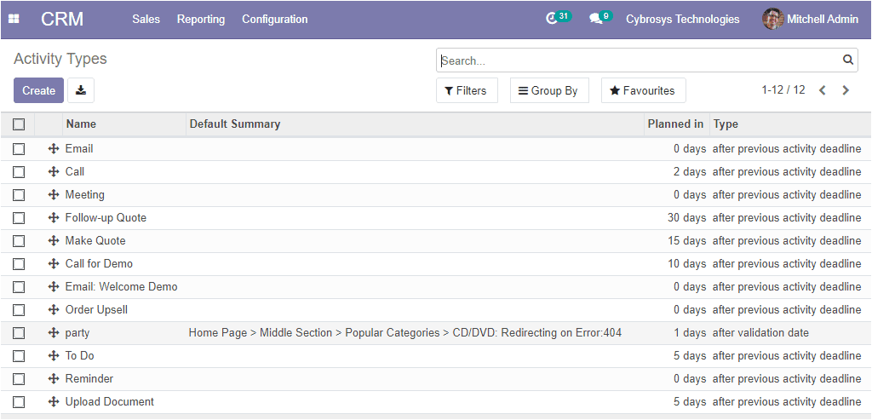Focus the Search input field
The width and height of the screenshot is (872, 420).
(640, 60)
